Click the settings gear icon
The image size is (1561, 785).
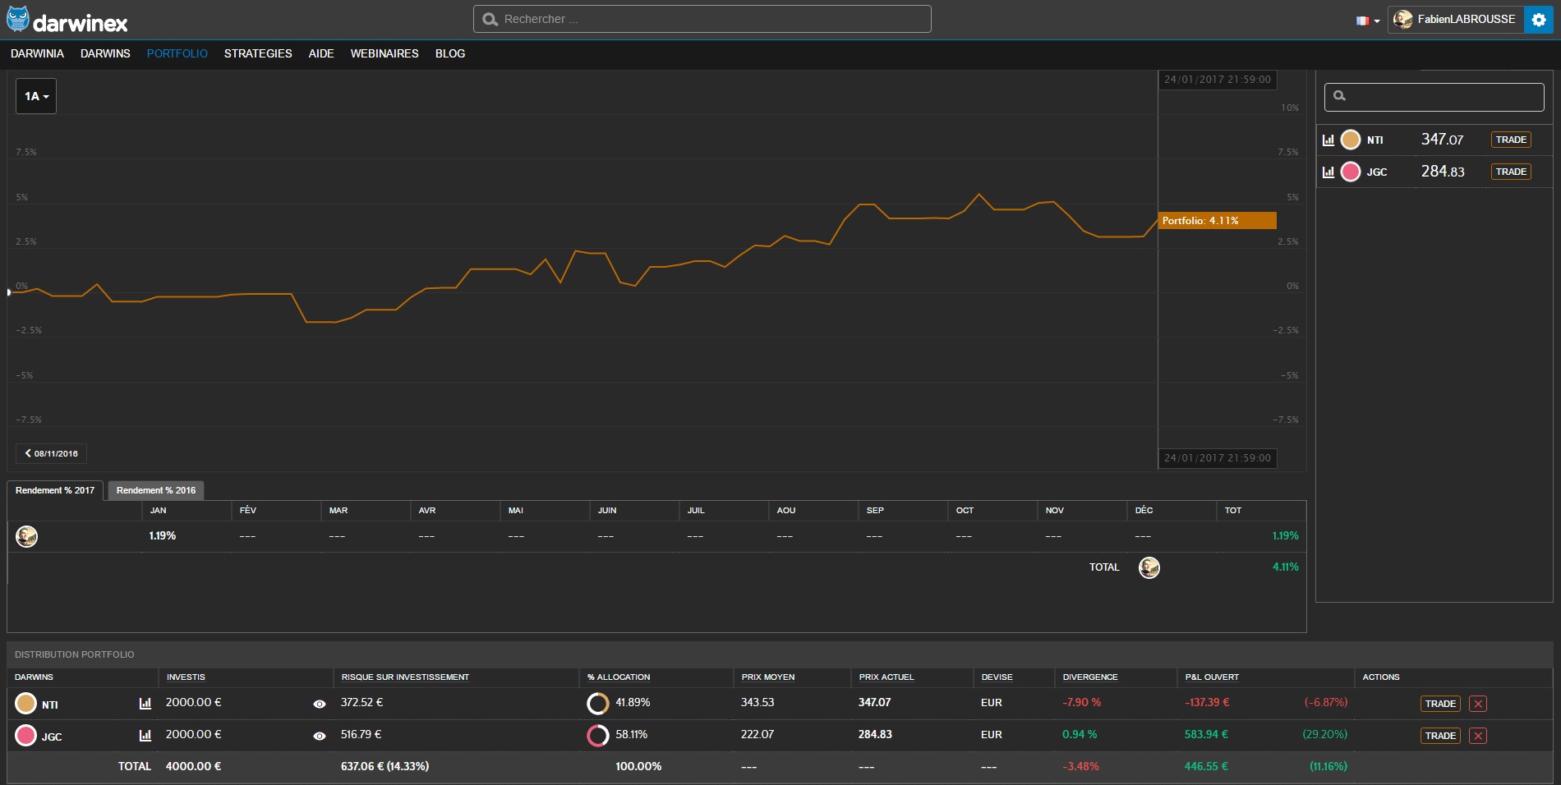tap(1538, 20)
